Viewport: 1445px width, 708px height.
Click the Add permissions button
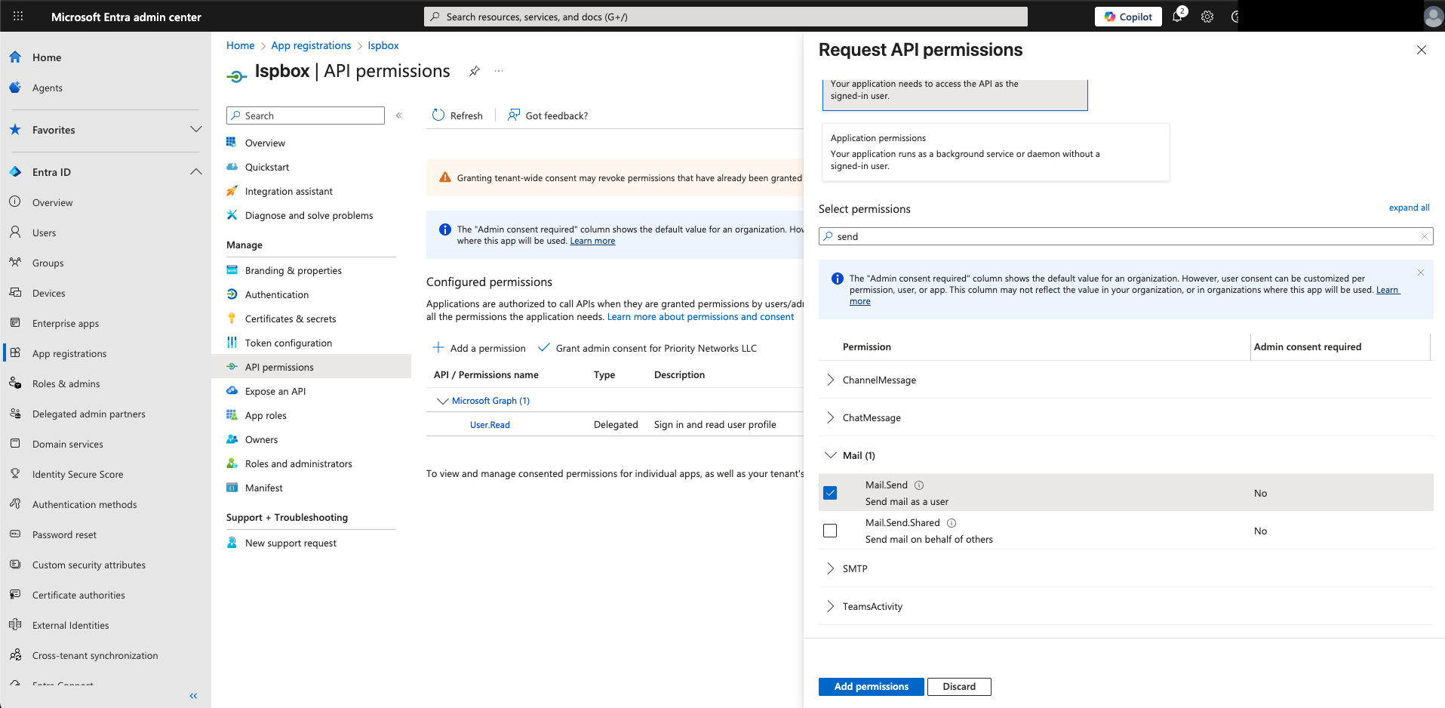click(x=871, y=686)
